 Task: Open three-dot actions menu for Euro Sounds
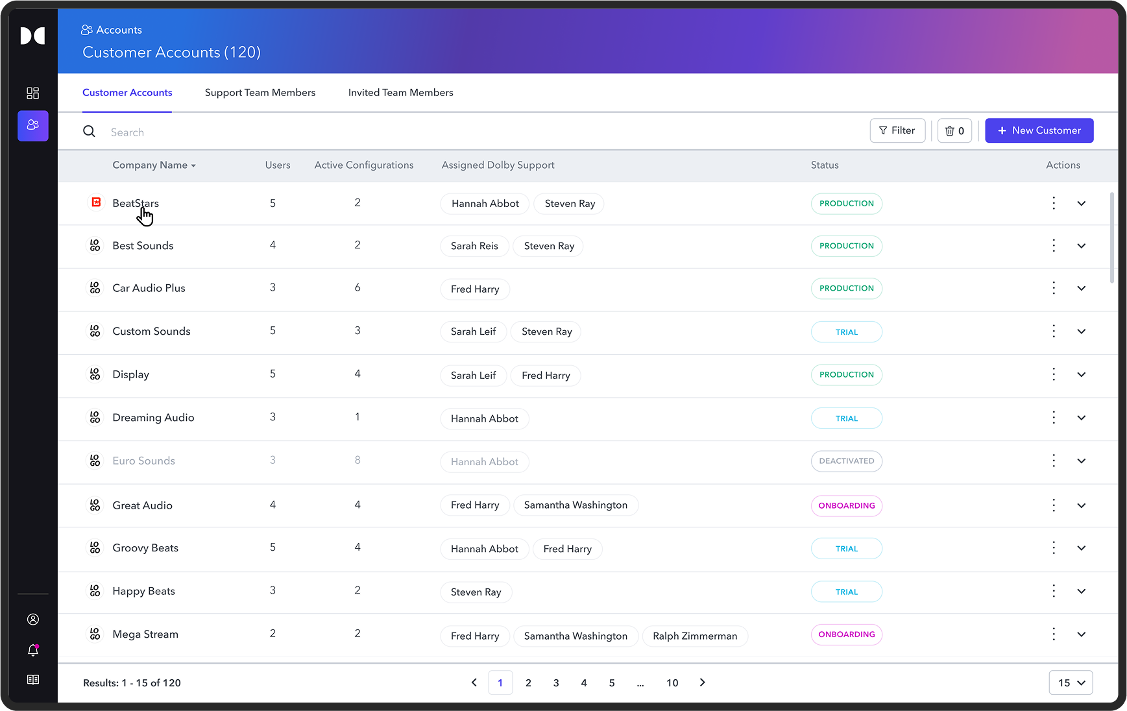(1054, 461)
